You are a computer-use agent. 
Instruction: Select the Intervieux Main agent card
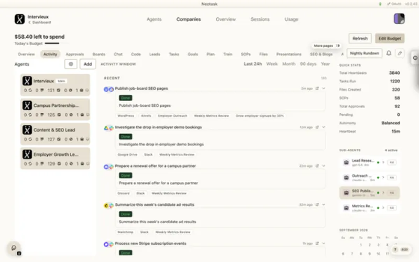point(55,85)
